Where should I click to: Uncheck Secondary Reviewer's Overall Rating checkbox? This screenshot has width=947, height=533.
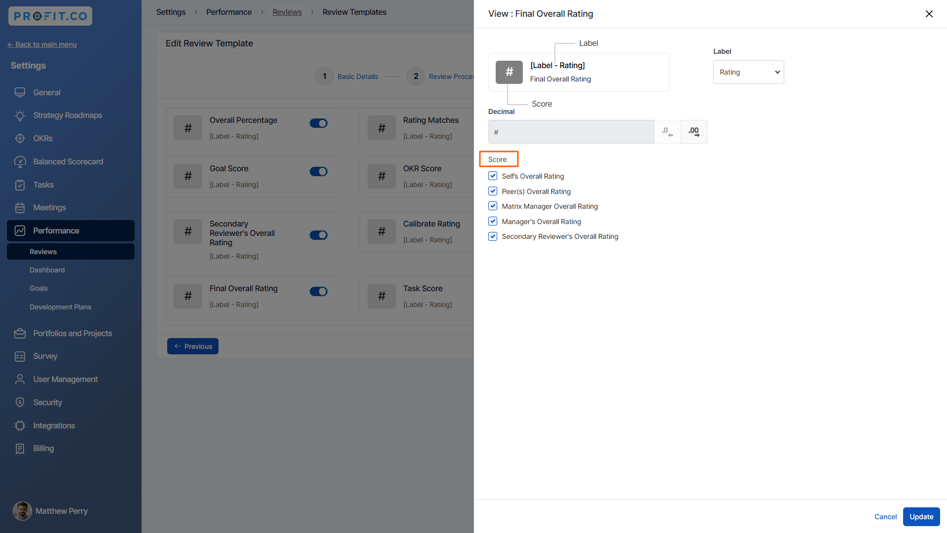coord(493,236)
